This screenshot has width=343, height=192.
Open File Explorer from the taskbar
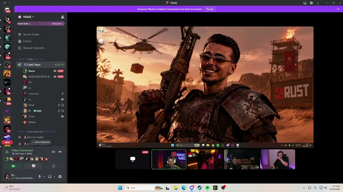click(x=176, y=188)
